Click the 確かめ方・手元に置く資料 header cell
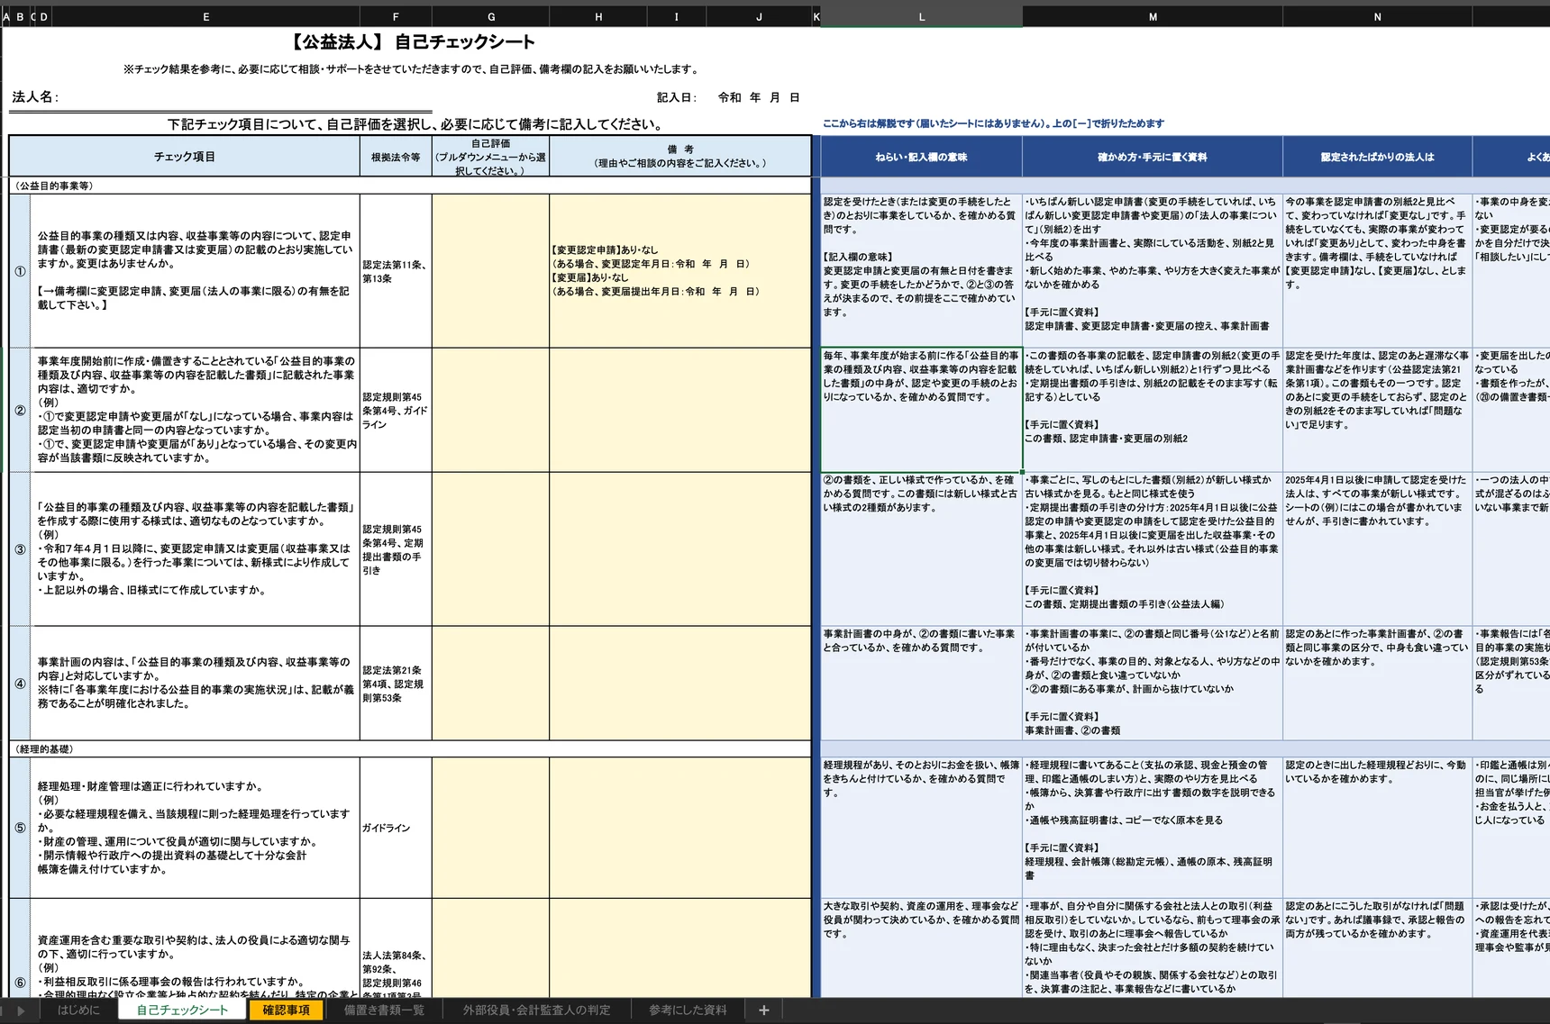1550x1024 pixels. tap(1153, 157)
